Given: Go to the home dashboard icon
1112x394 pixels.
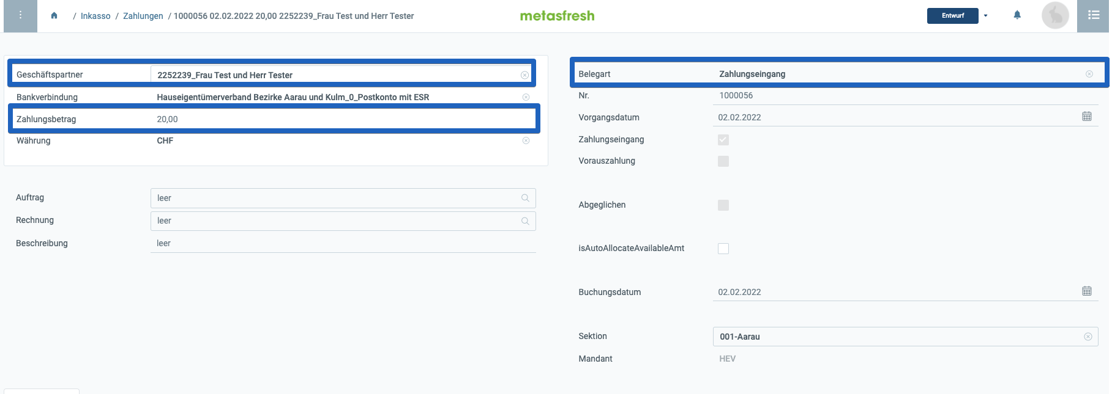Looking at the screenshot, I should [x=54, y=16].
